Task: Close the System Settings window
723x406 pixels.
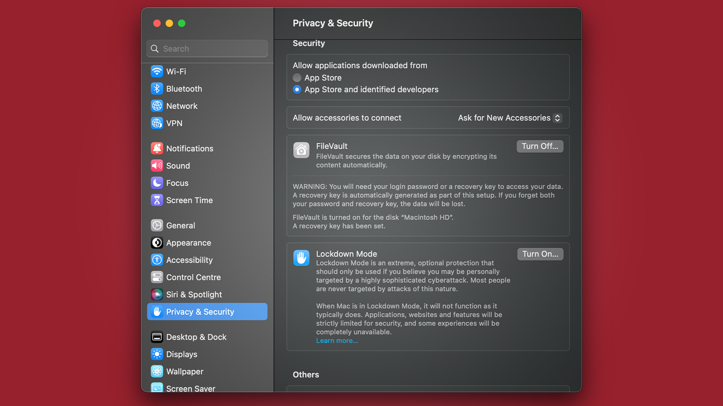Action: [x=157, y=23]
